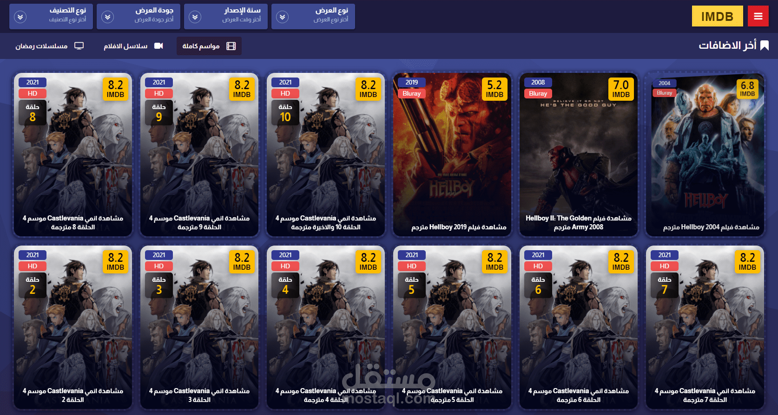Click the حلقة 3 episode badge

159,285
